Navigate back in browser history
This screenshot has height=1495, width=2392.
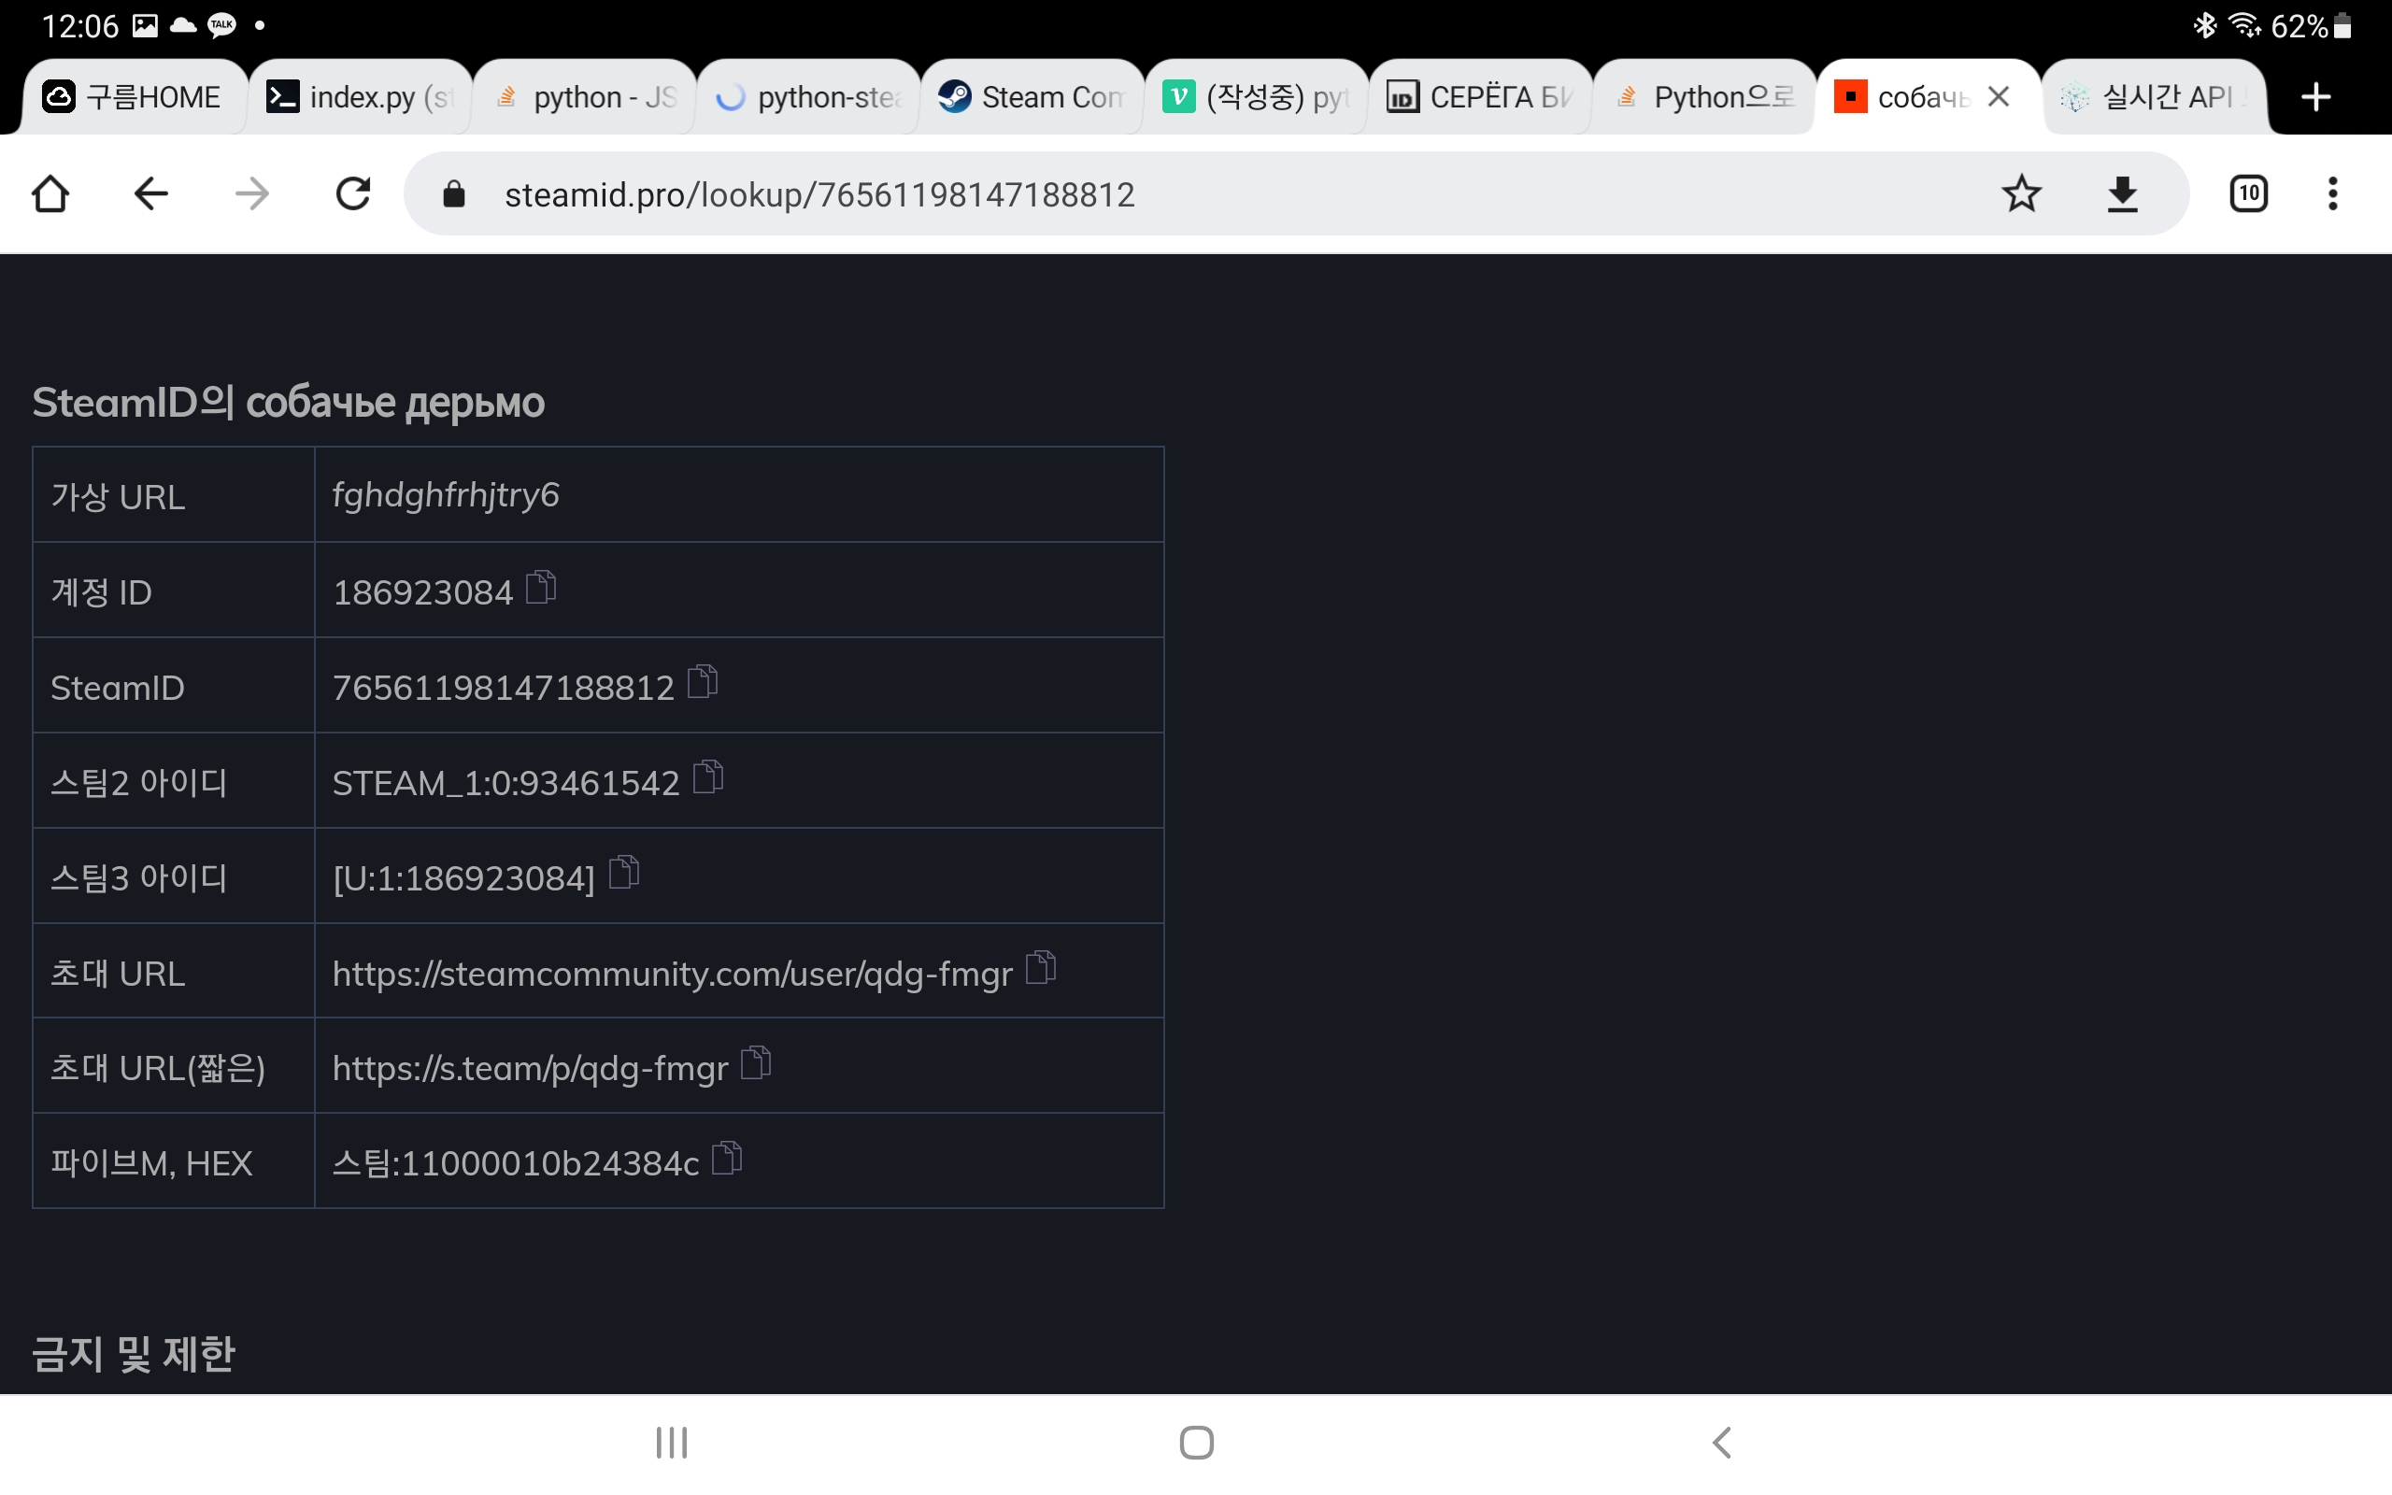coord(151,193)
